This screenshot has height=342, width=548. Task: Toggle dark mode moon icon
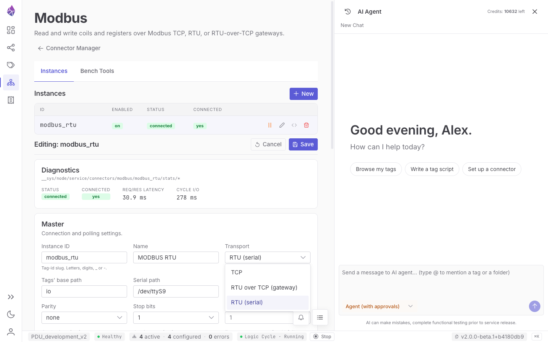[x=11, y=314]
